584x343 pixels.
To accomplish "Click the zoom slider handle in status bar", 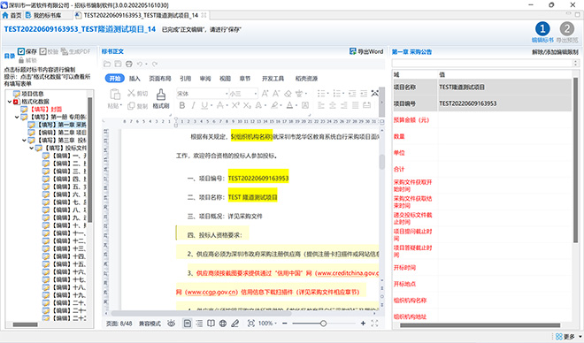I will tap(323, 324).
